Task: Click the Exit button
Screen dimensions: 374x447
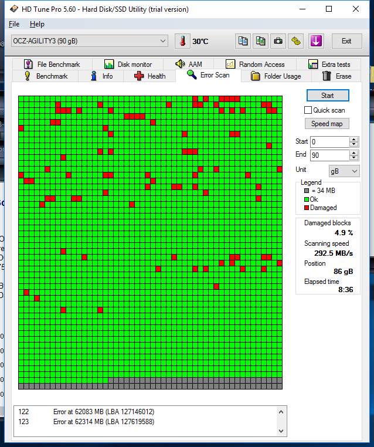Action: point(346,41)
